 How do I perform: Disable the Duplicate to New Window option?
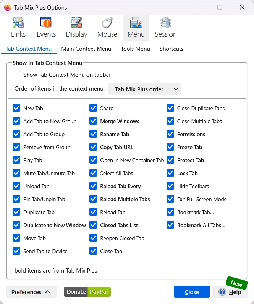click(16, 225)
